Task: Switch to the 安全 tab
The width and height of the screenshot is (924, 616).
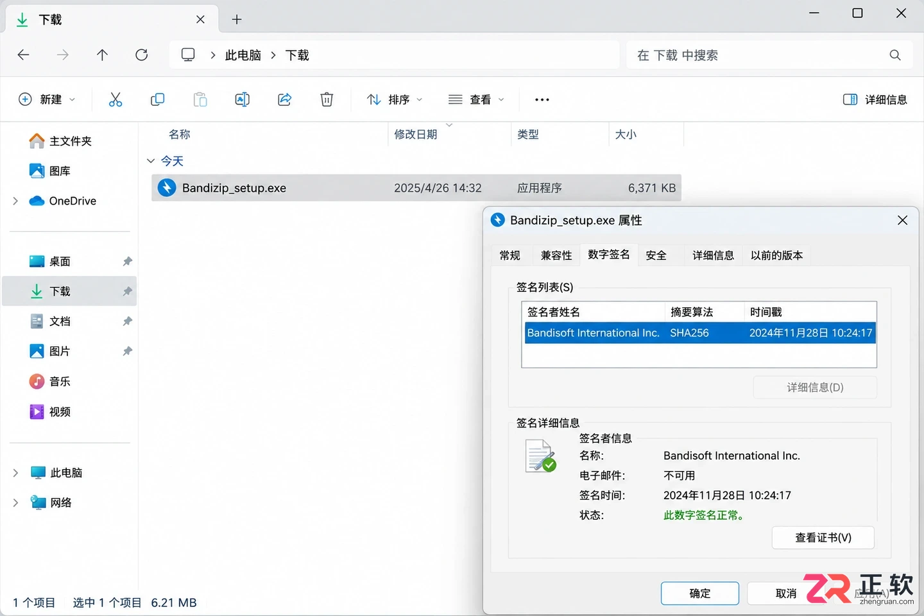Action: (656, 255)
